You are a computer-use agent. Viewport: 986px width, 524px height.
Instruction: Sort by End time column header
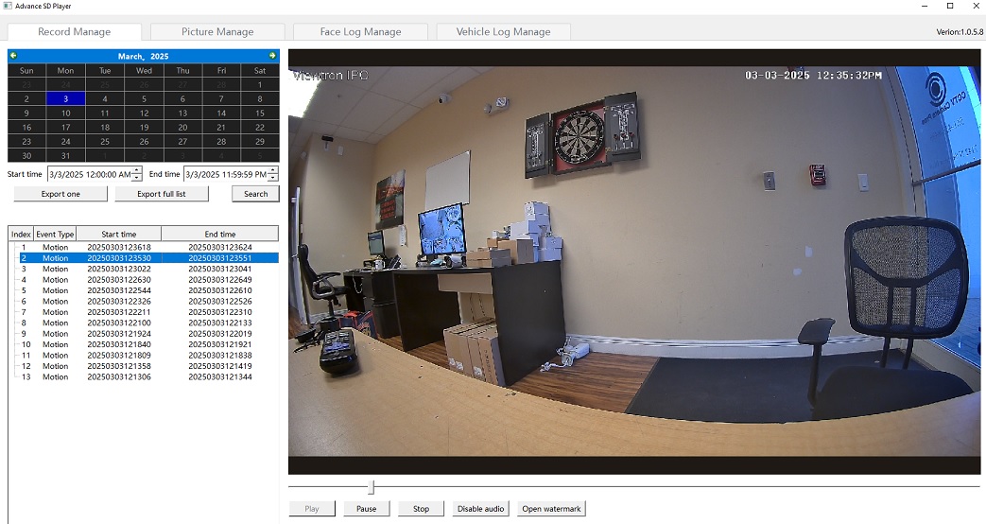coord(220,234)
